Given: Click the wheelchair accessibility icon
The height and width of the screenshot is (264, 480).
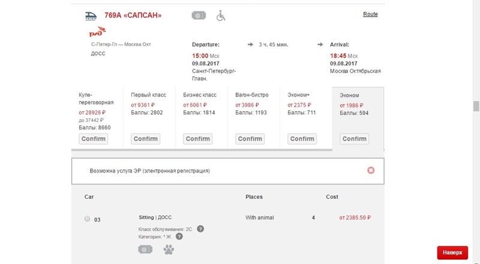Looking at the screenshot, I should click(x=221, y=15).
